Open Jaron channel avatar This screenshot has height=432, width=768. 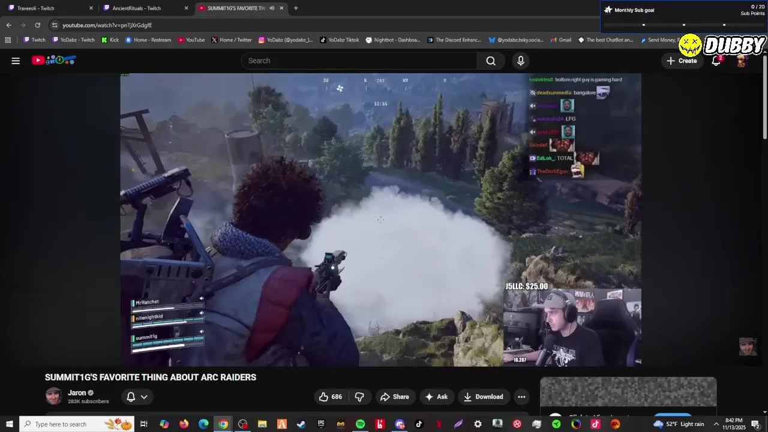click(x=53, y=396)
